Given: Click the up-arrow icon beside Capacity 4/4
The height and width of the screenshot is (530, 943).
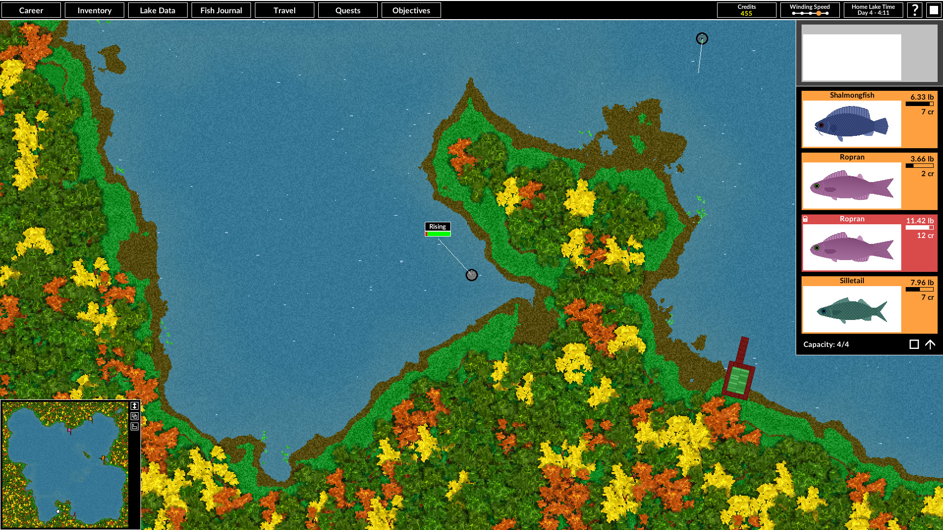Looking at the screenshot, I should pos(931,344).
